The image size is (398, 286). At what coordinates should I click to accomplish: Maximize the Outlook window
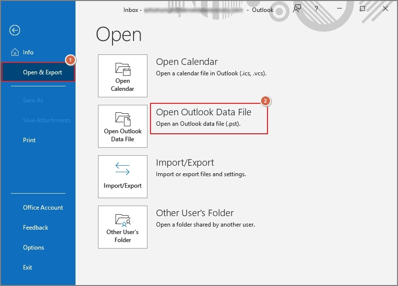tap(362, 8)
